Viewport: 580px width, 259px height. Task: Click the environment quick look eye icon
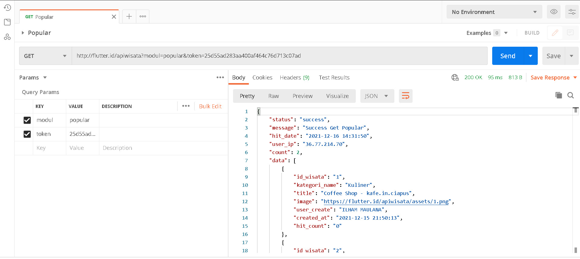[554, 12]
